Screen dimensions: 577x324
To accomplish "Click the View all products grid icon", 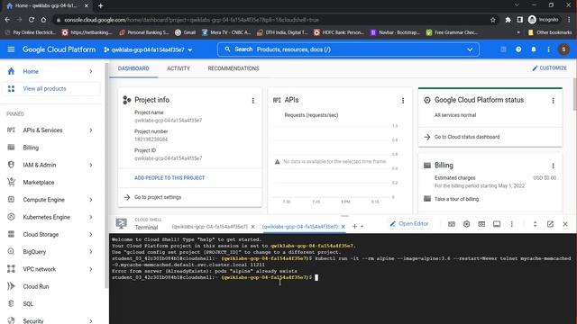I will (11, 88).
